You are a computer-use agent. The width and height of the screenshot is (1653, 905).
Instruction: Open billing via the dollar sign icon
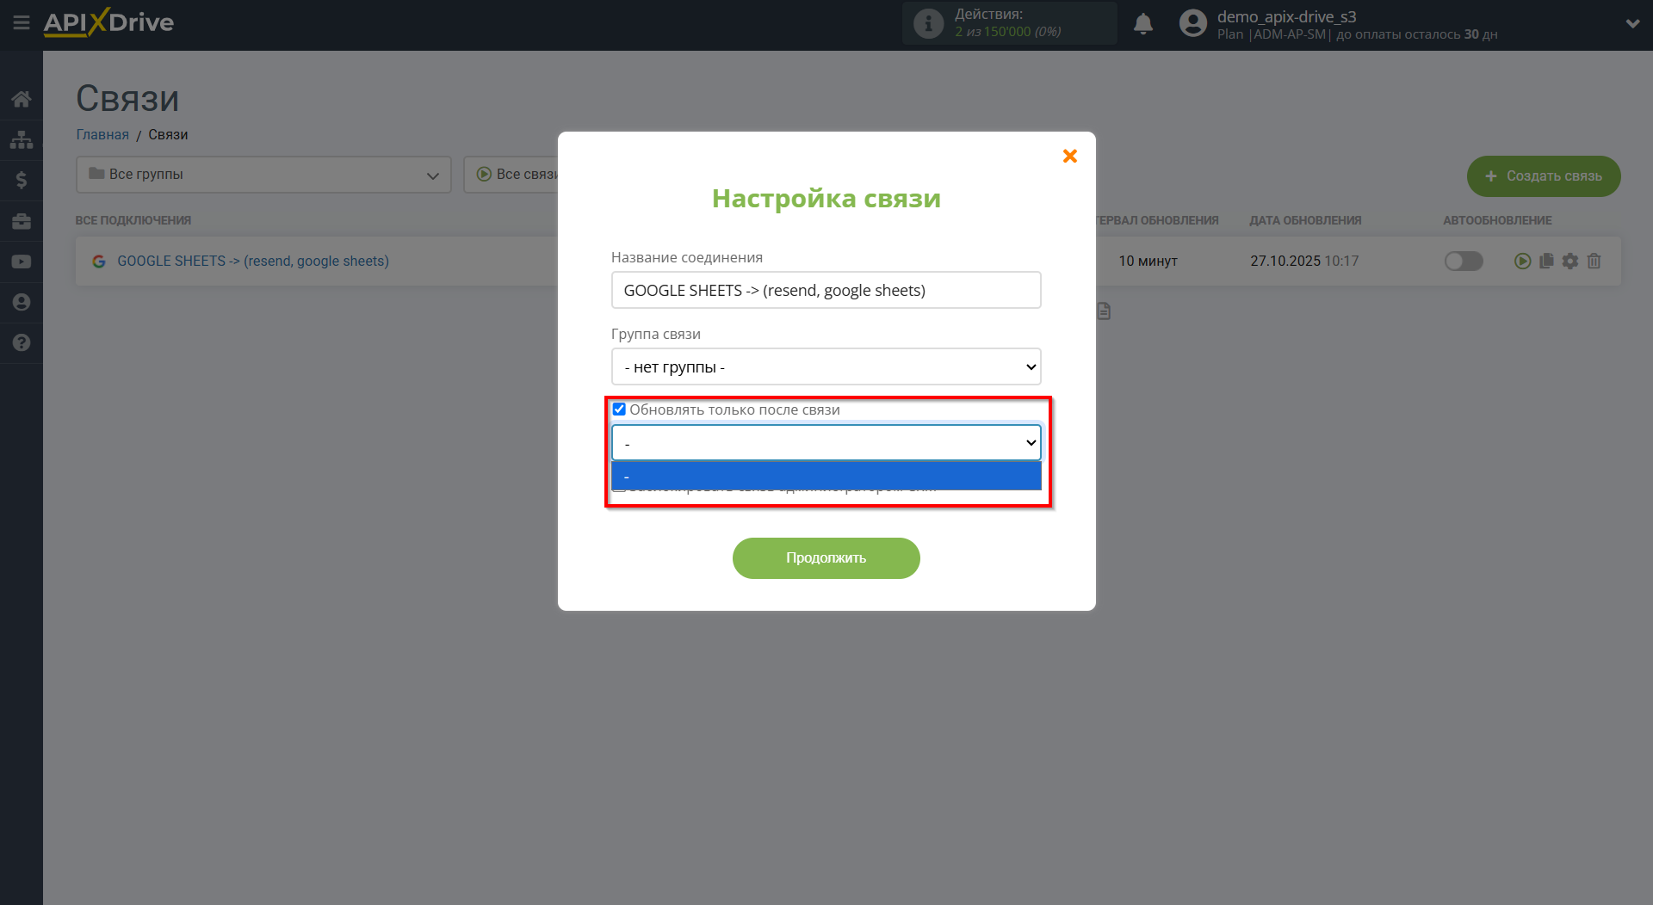point(22,180)
